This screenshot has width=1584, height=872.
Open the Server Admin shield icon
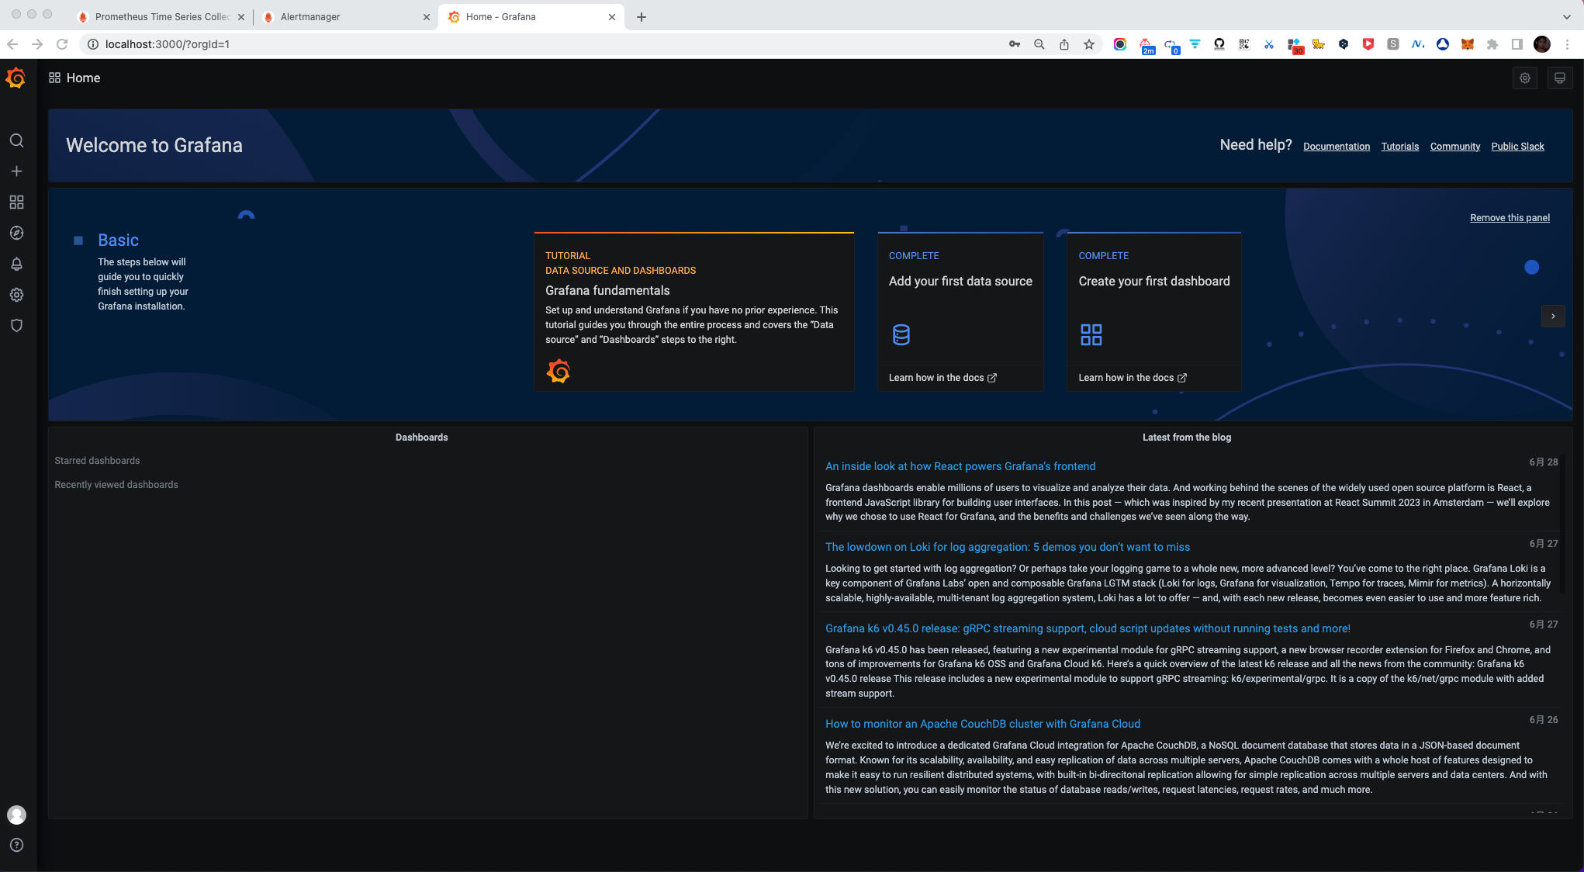click(16, 326)
